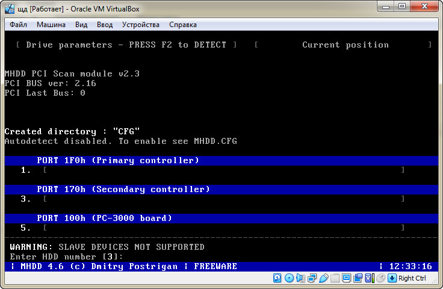Open the Вид menu
Image resolution: width=443 pixels, height=289 pixels.
pyautogui.click(x=81, y=25)
